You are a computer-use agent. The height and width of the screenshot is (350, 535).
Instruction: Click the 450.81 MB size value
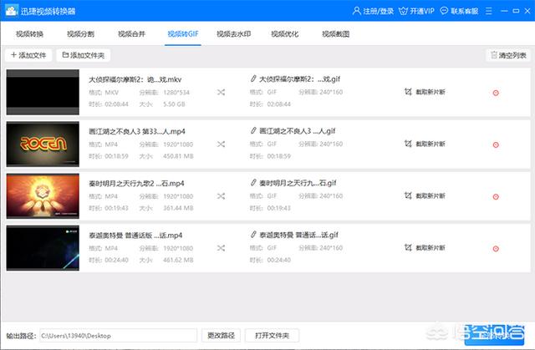pyautogui.click(x=178, y=156)
